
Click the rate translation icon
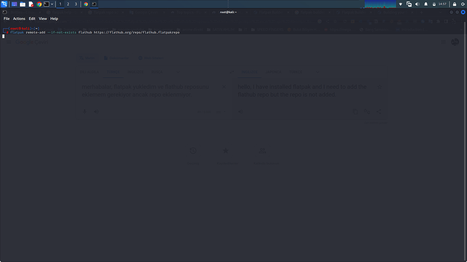(367, 111)
